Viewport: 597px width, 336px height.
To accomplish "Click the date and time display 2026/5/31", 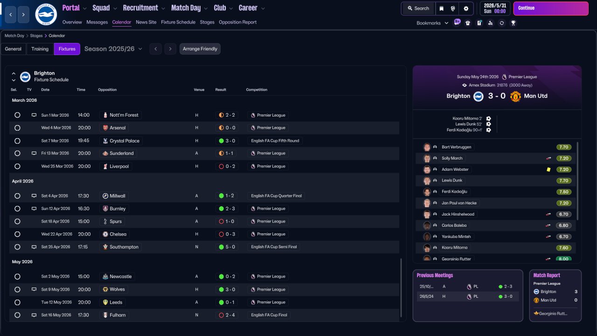I will pos(495,8).
